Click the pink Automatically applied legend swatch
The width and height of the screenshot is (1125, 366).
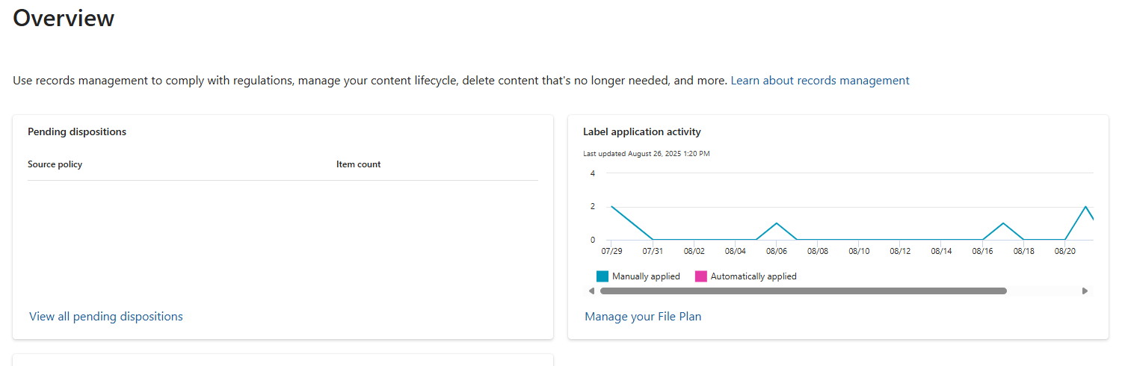point(701,276)
